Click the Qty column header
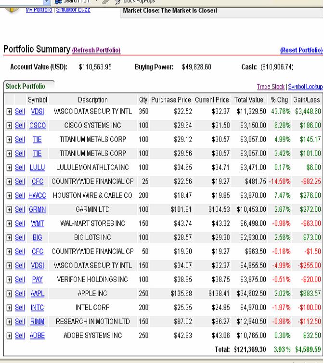The width and height of the screenshot is (324, 363). point(143,100)
